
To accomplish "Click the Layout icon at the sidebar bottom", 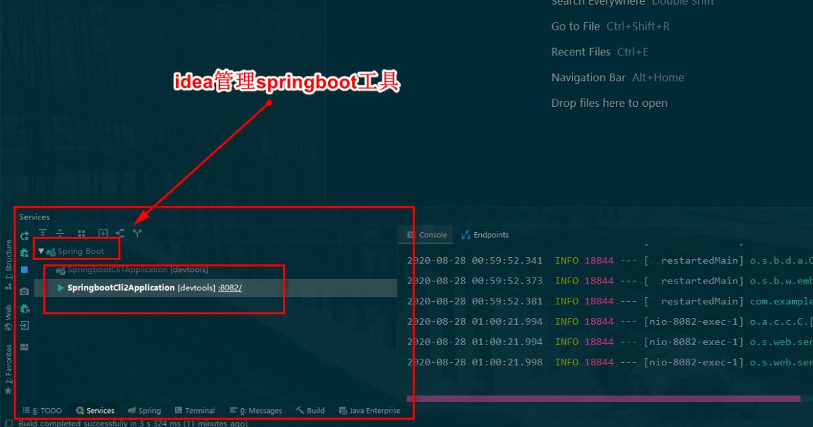I will (x=24, y=347).
